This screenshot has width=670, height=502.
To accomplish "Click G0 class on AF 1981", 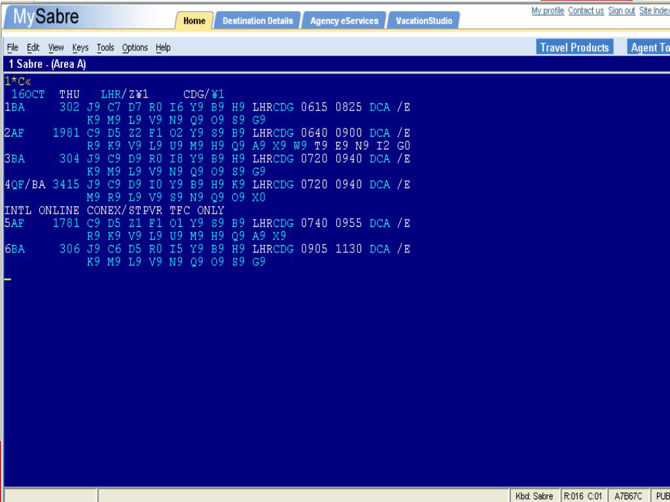I will [x=404, y=146].
